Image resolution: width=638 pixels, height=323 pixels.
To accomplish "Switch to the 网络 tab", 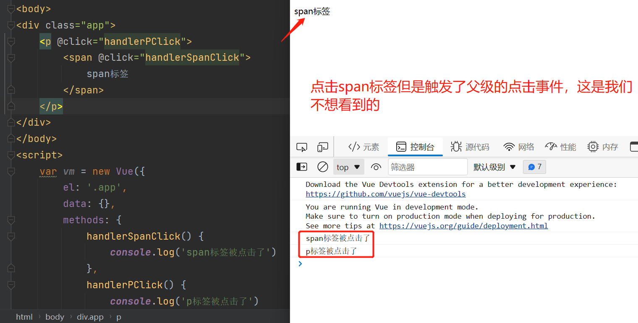I will click(519, 147).
